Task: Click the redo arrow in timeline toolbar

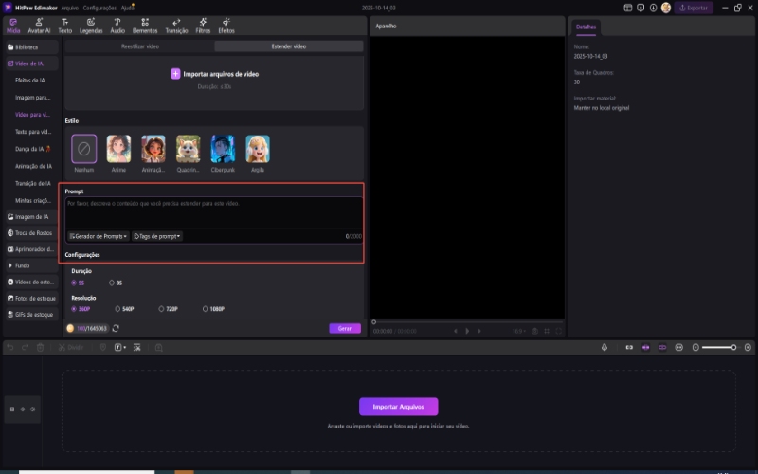Action: click(x=26, y=347)
